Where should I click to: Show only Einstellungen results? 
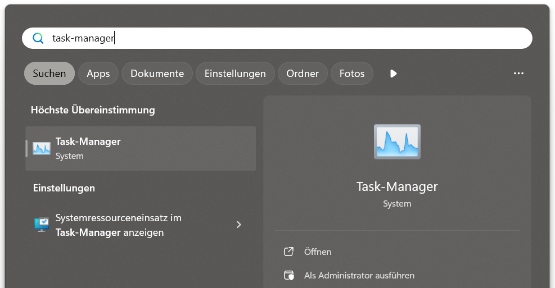[235, 74]
